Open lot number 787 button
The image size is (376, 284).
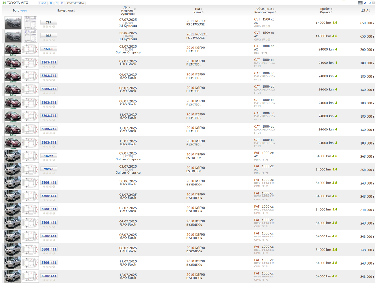pos(49,23)
